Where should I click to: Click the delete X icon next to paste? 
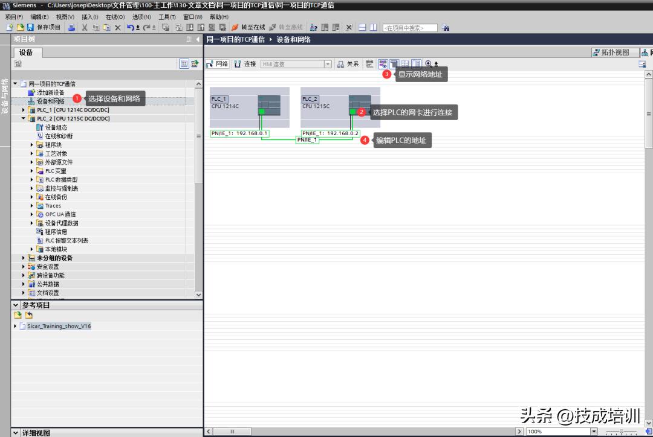[x=117, y=27]
